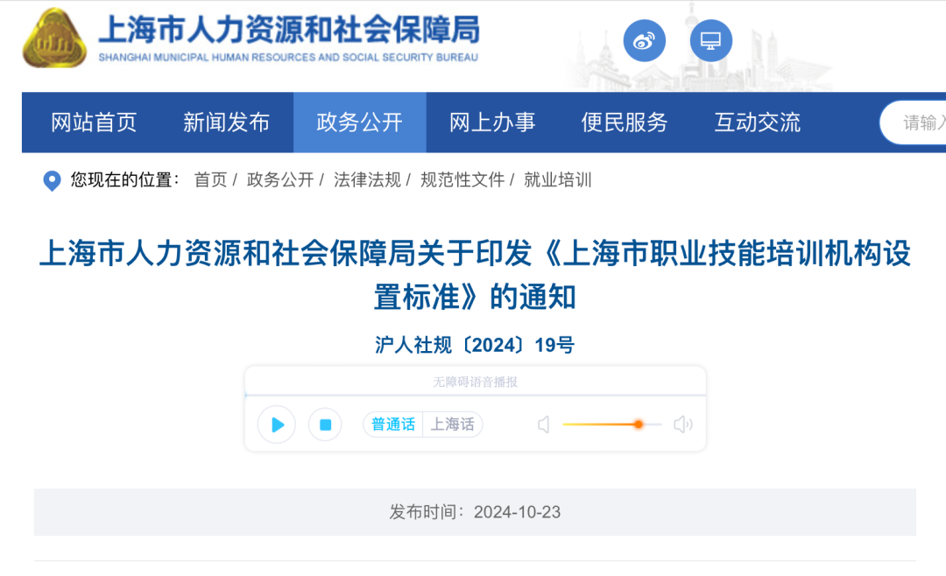
Task: Click the computer monitor icon
Action: tap(710, 40)
